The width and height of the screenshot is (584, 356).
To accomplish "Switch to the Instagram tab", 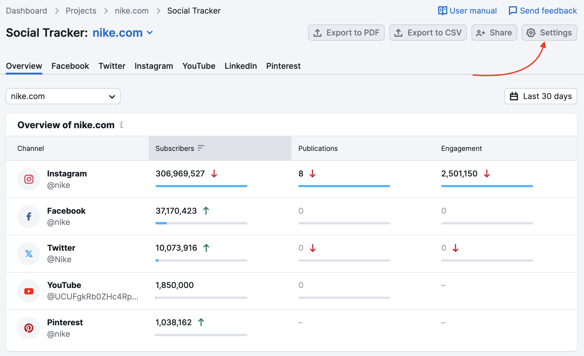I will coord(154,66).
